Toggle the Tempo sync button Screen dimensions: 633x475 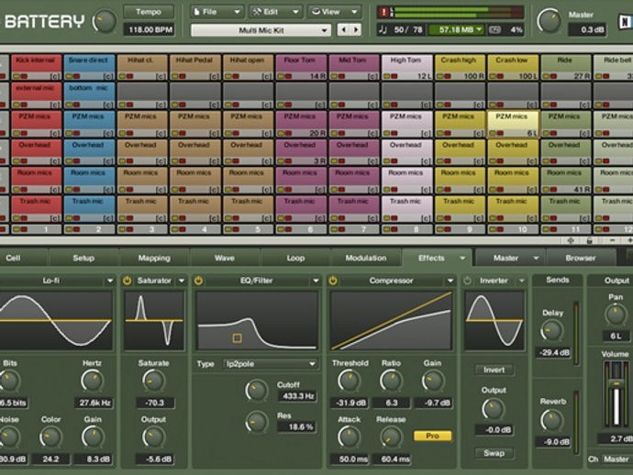(148, 12)
